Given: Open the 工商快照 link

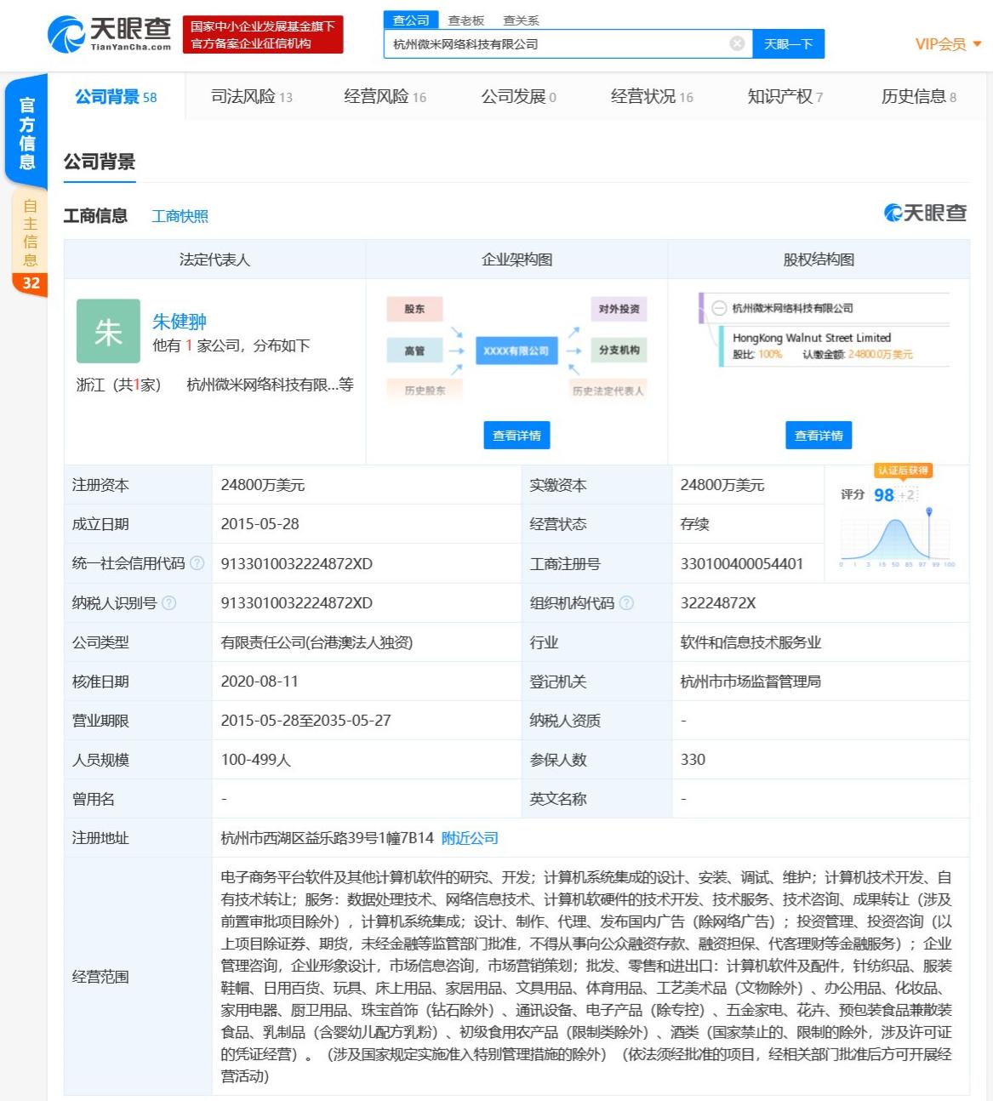Looking at the screenshot, I should 180,215.
